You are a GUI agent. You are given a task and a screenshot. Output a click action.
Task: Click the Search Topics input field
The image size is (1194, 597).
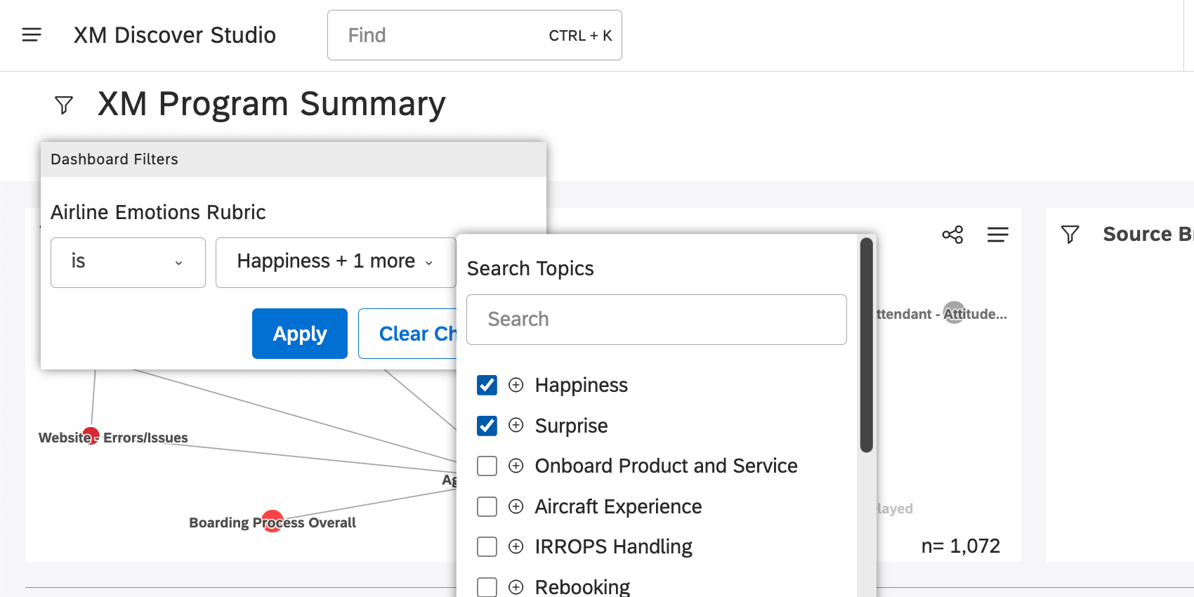pos(656,320)
